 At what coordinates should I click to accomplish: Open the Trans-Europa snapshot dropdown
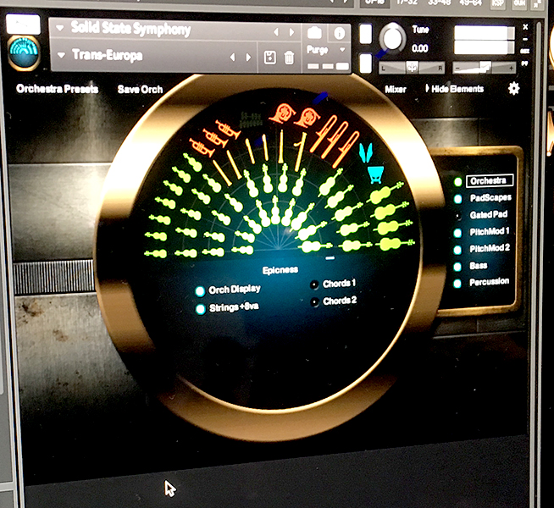tap(61, 55)
